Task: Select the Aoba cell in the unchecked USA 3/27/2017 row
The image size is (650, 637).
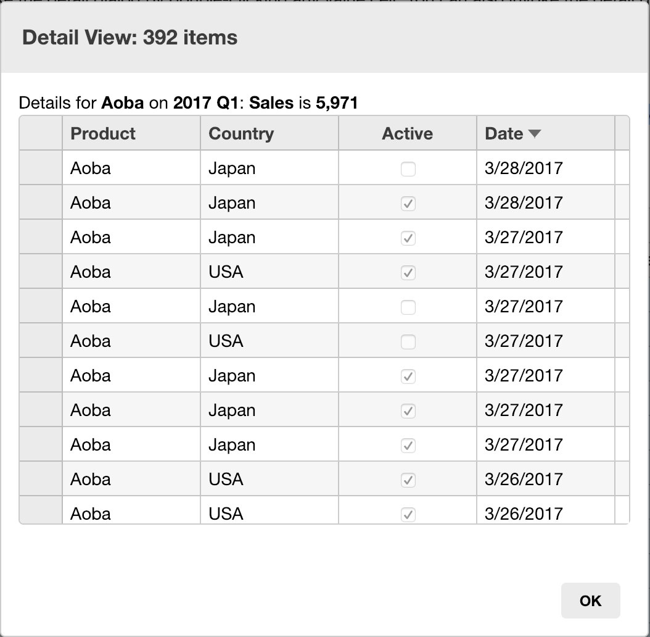Action: click(x=131, y=340)
